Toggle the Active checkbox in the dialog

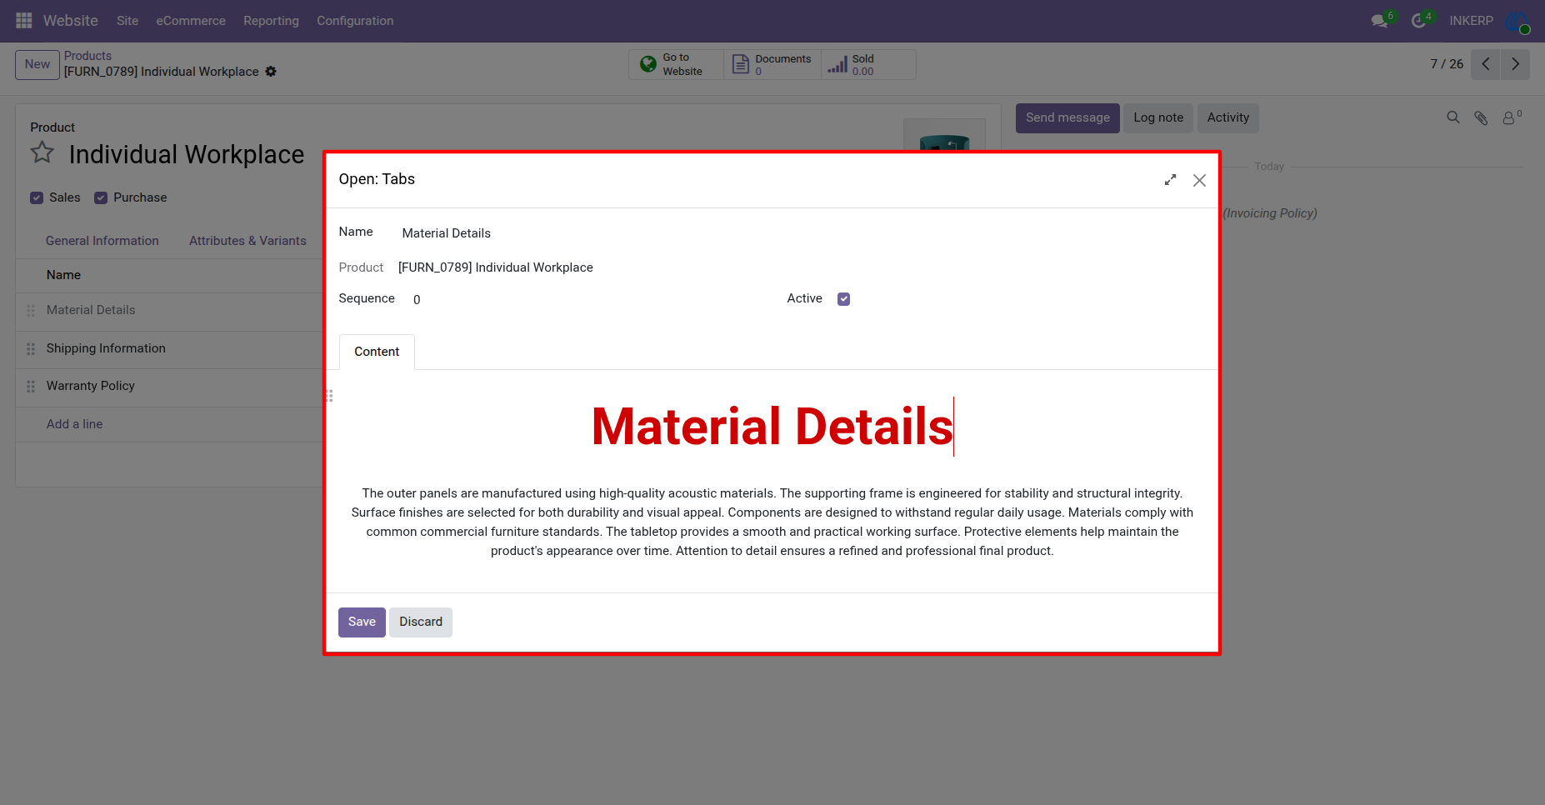coord(843,299)
